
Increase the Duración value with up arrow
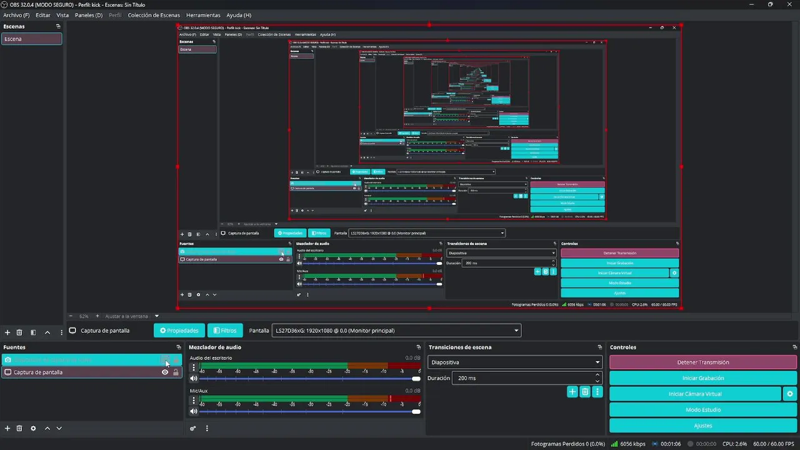click(597, 375)
